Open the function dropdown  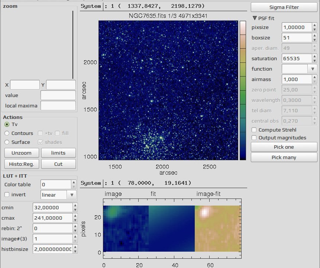click(x=313, y=69)
